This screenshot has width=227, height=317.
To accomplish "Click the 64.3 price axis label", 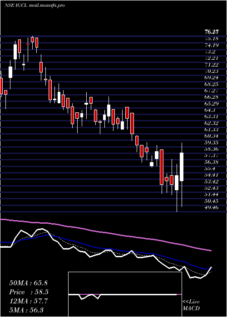I will (x=210, y=110).
